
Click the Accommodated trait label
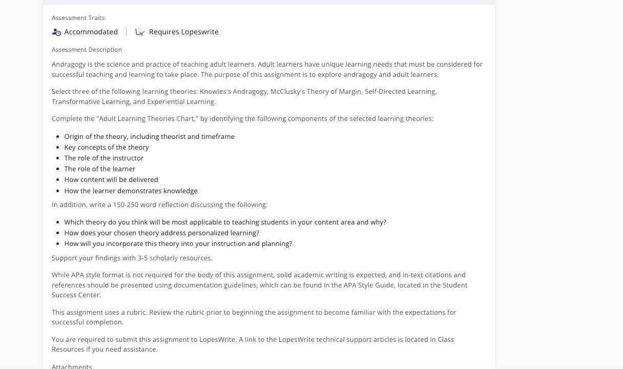[x=91, y=32]
